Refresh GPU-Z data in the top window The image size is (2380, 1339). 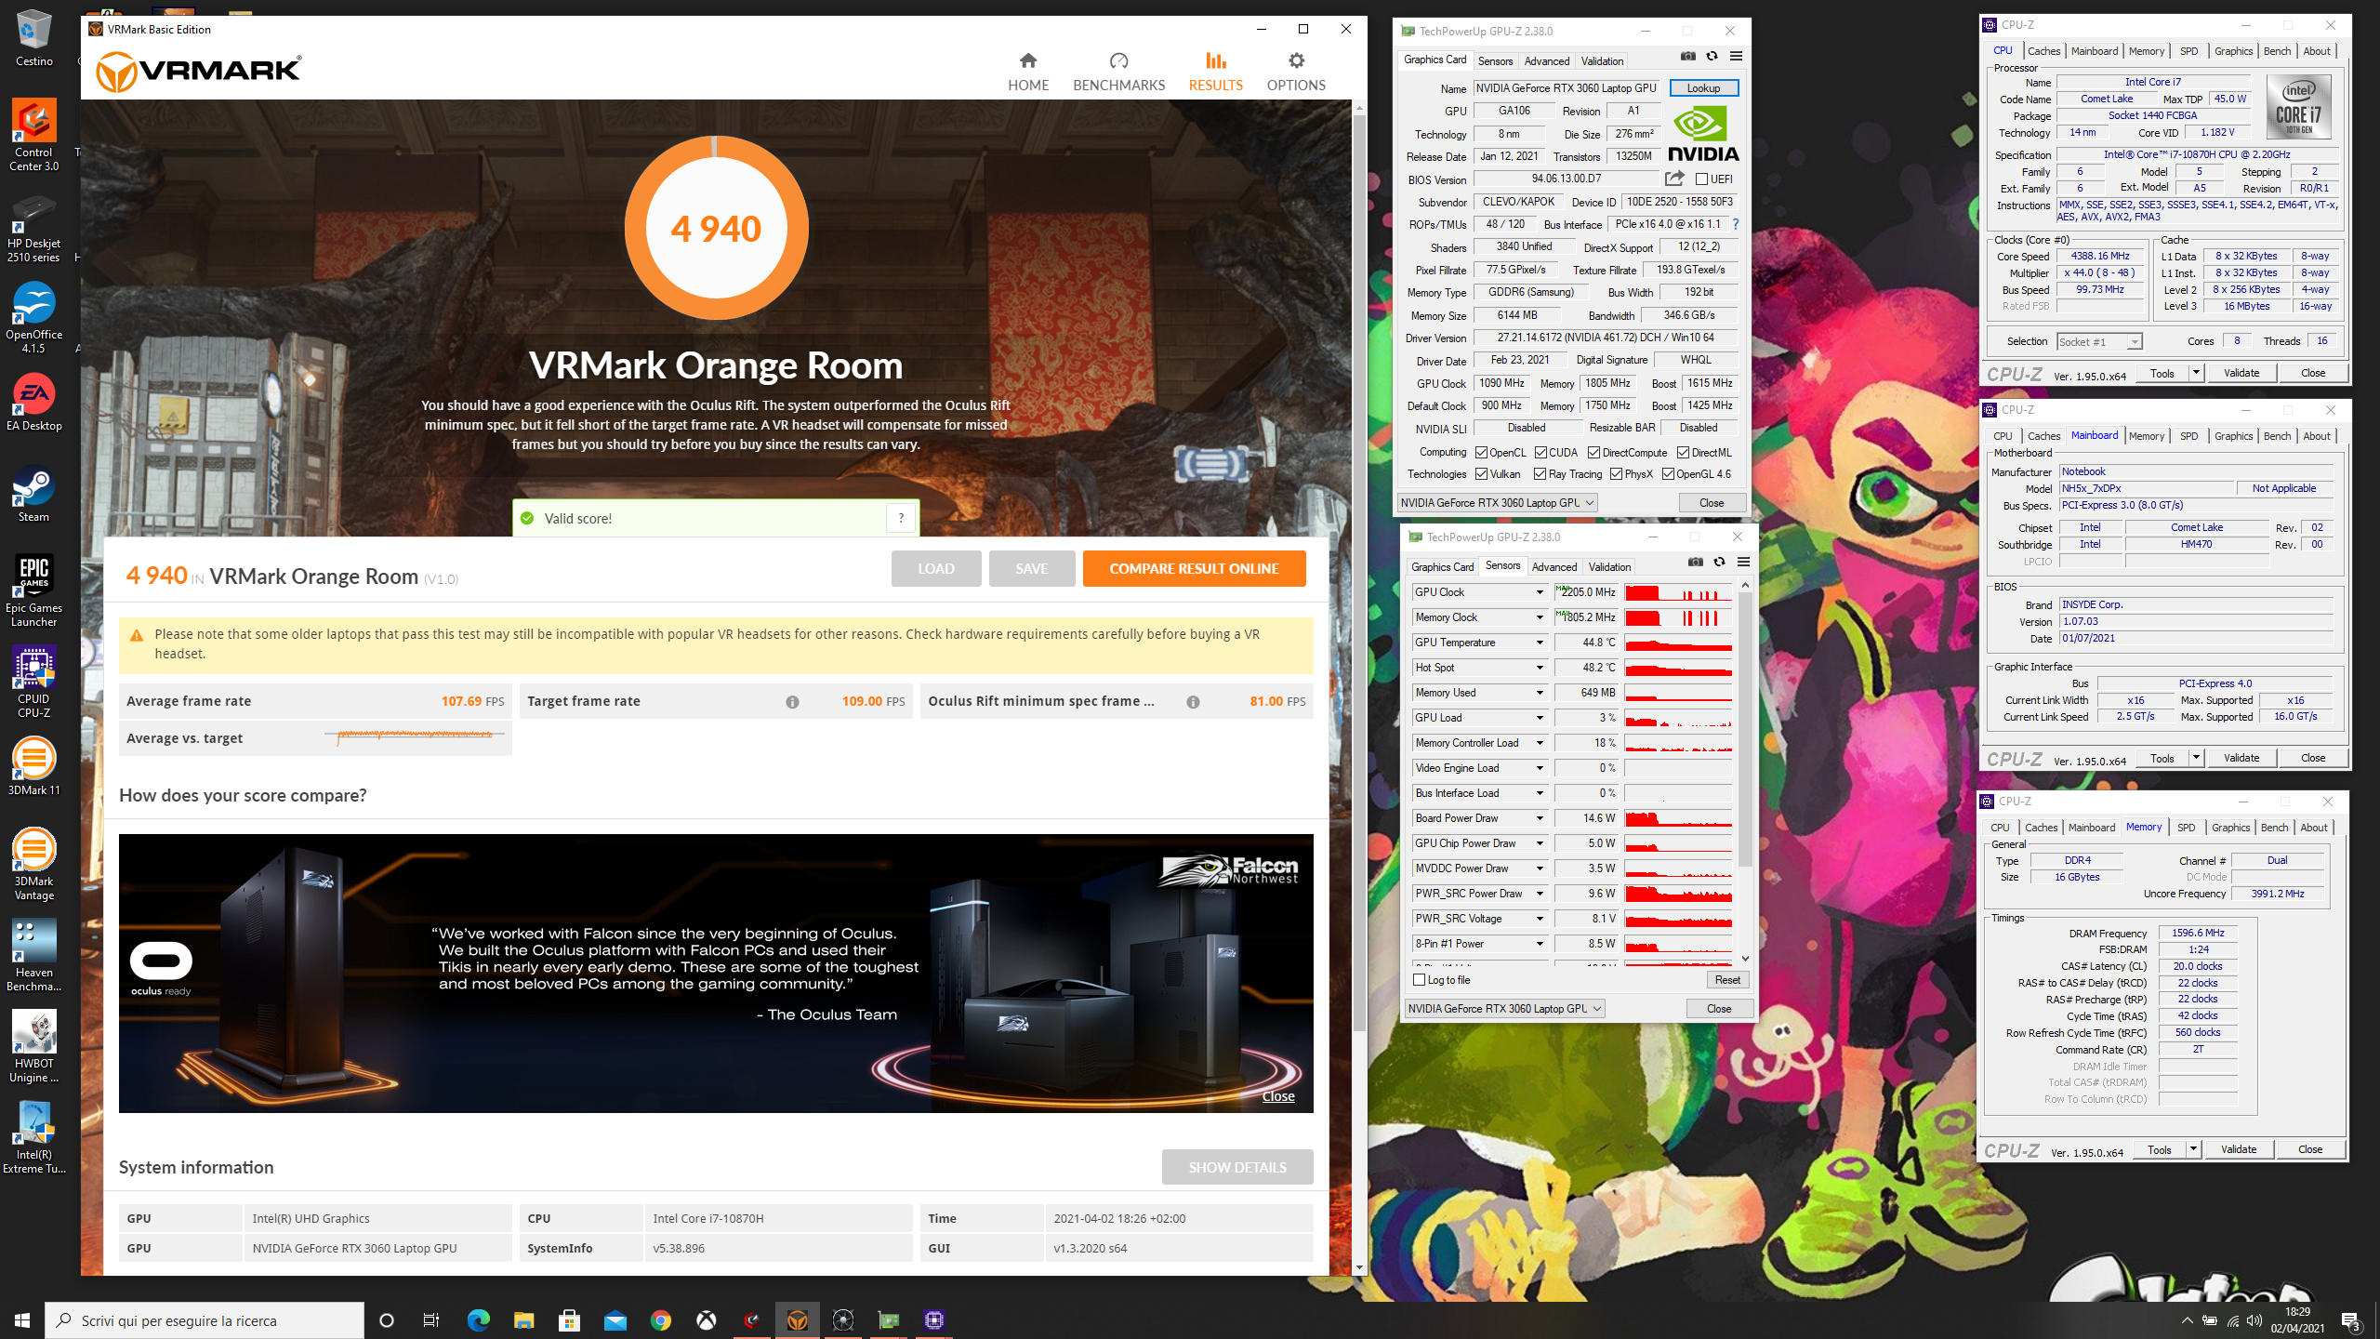[1712, 57]
